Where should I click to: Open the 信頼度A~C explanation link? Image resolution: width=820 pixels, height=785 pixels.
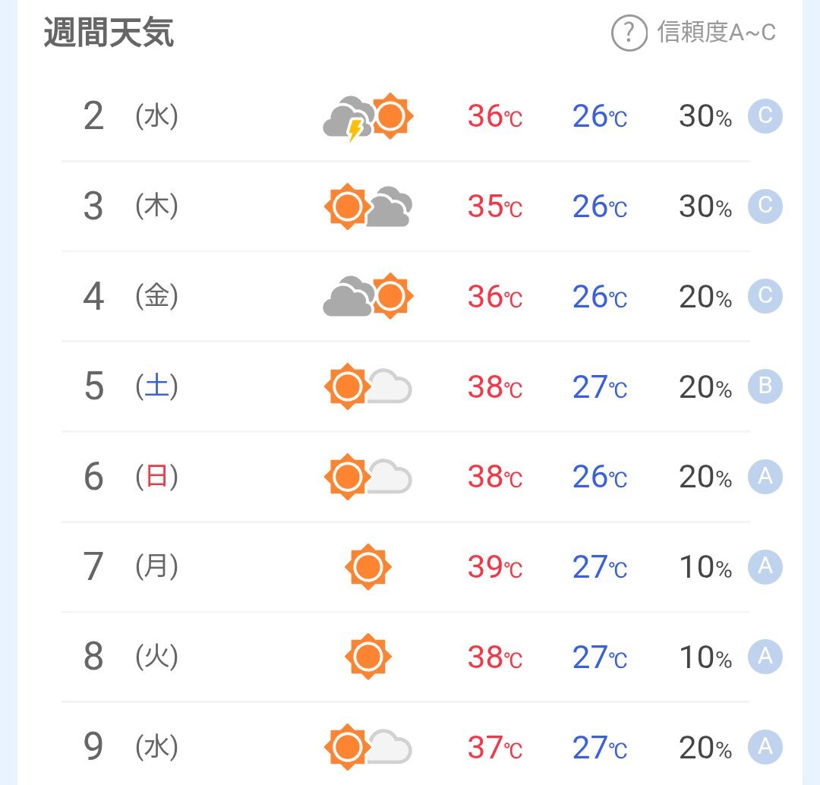click(x=717, y=33)
